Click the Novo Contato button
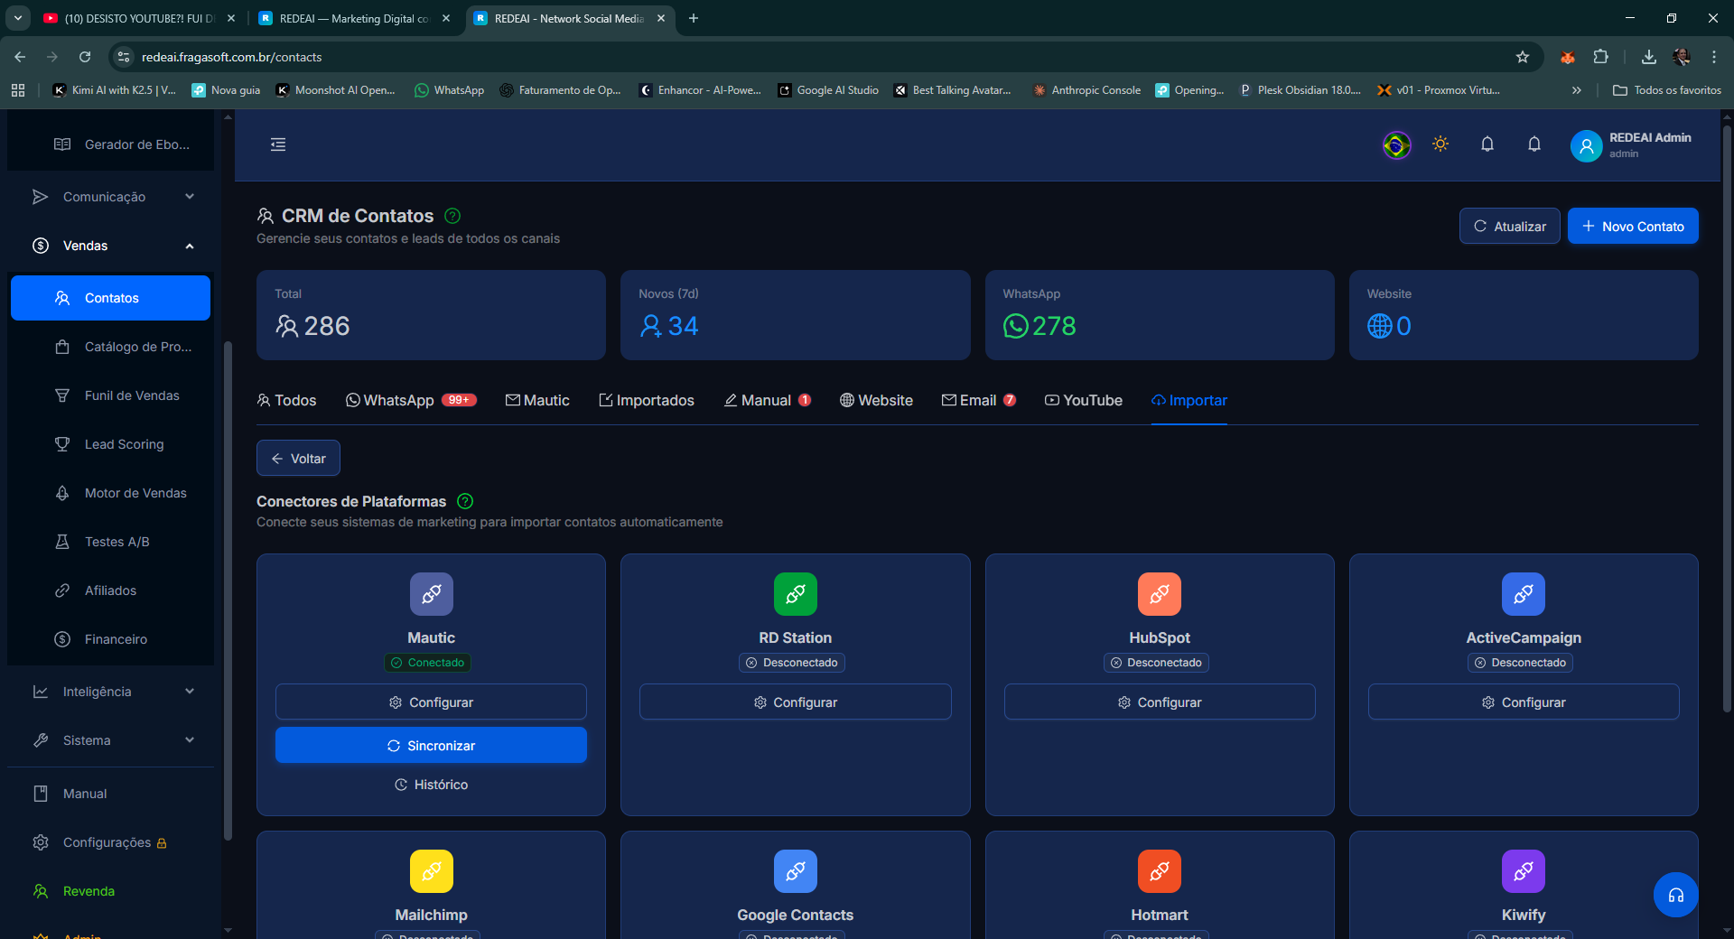The height and width of the screenshot is (939, 1734). [x=1633, y=226]
